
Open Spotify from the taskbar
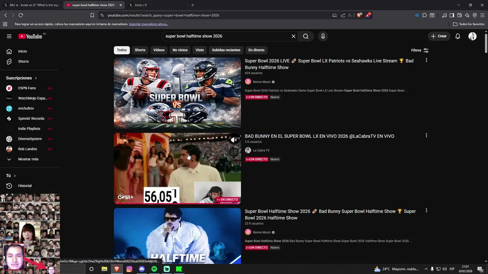pyautogui.click(x=154, y=269)
